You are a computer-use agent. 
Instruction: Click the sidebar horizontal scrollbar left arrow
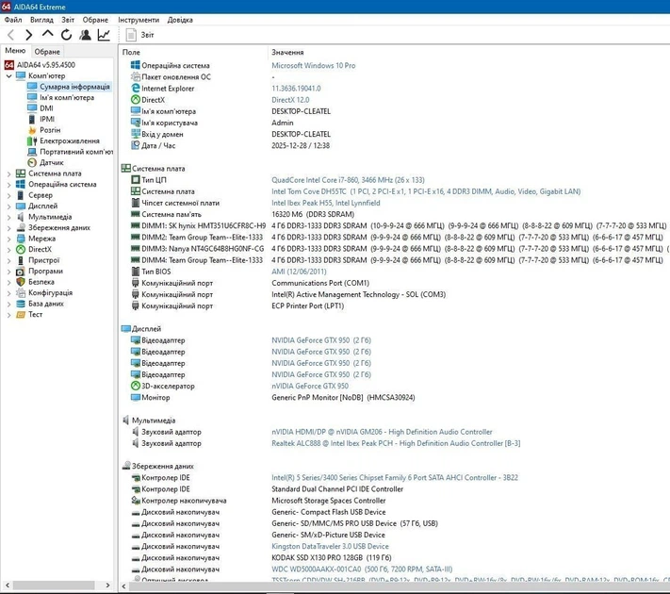click(7, 585)
